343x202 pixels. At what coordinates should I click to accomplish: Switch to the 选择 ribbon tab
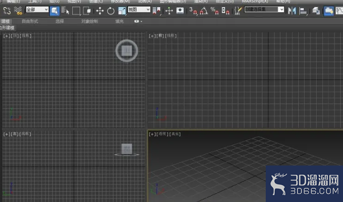pos(60,21)
